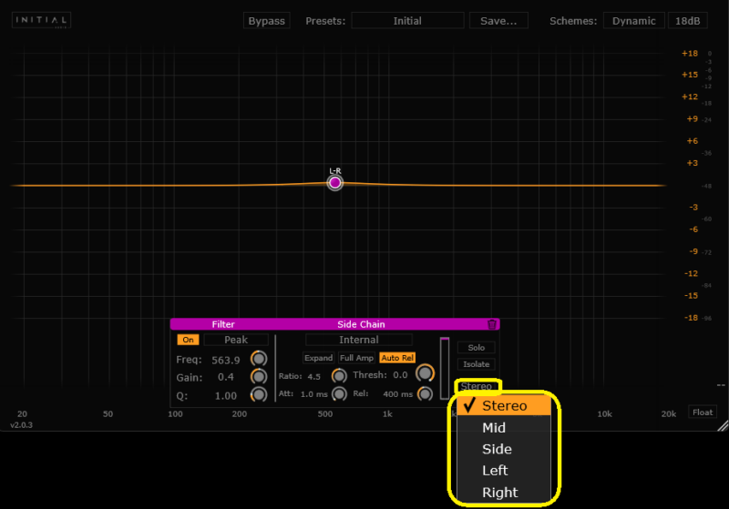
Task: Click the Ratio knob
Action: pos(339,375)
